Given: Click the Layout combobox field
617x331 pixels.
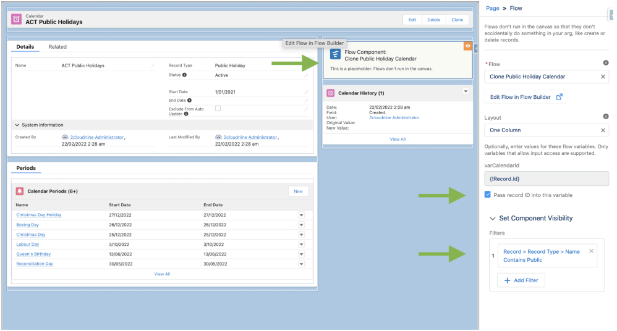Looking at the screenshot, I should coord(547,130).
